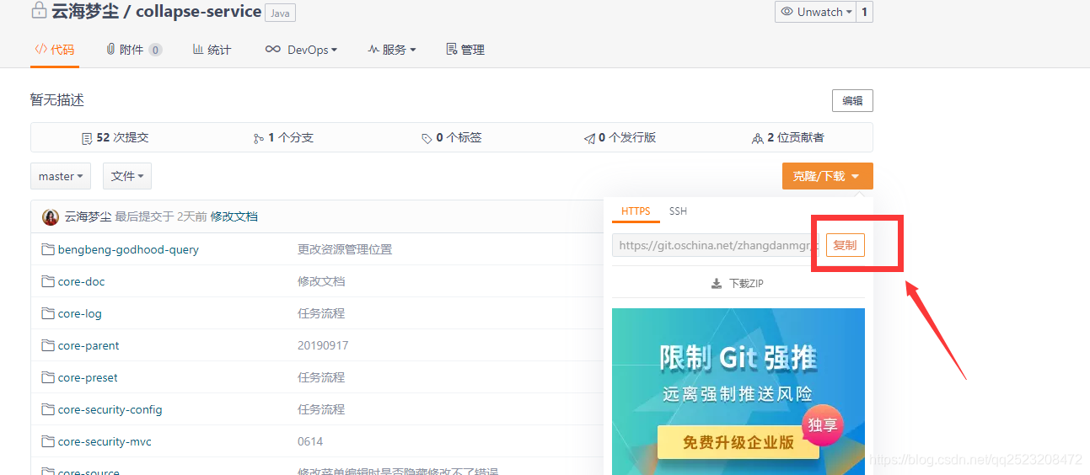Screen dimensions: 1090x475
Task: Open the 0 个标签 link
Action: (452, 137)
